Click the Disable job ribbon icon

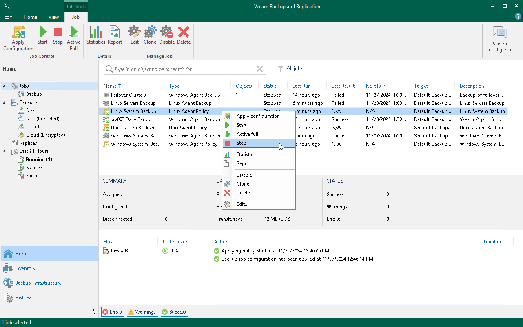[x=166, y=35]
